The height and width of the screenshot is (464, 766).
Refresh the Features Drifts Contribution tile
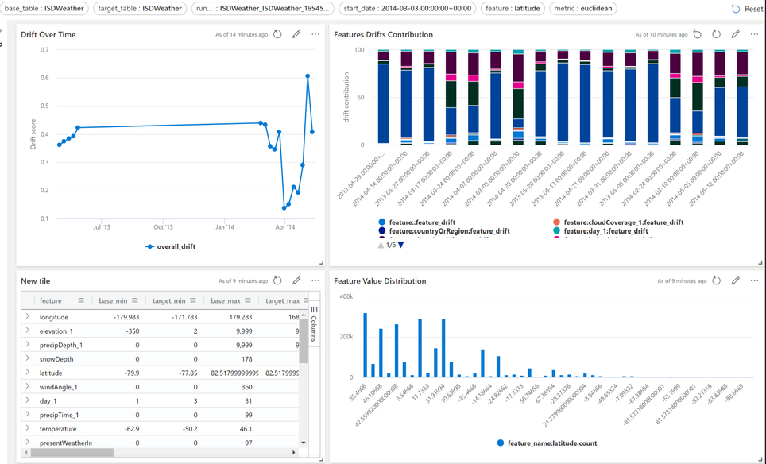(x=716, y=34)
